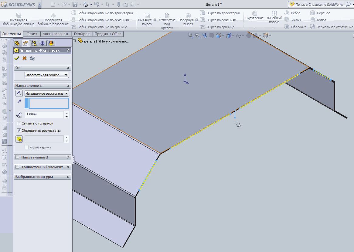Click Повернутая бобышка/основание button

tap(53, 19)
